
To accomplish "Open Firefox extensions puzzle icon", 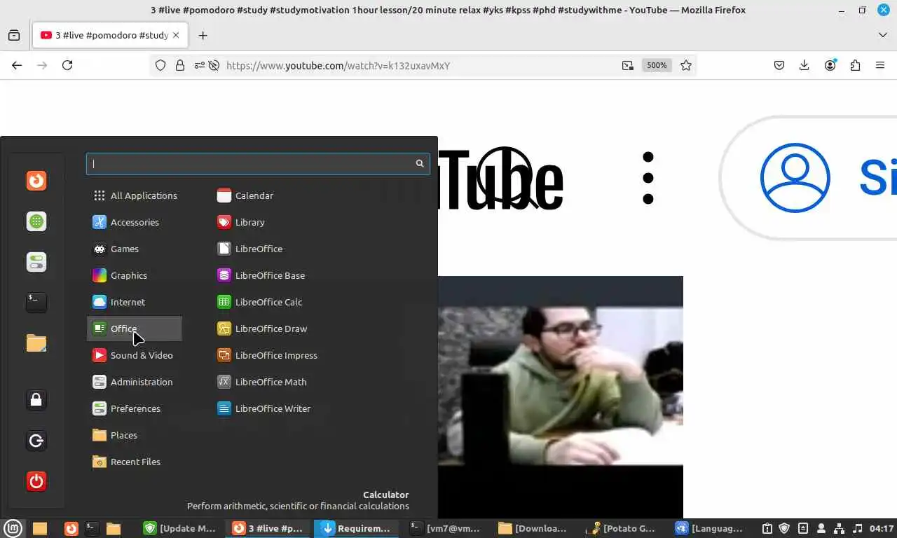I will (855, 65).
